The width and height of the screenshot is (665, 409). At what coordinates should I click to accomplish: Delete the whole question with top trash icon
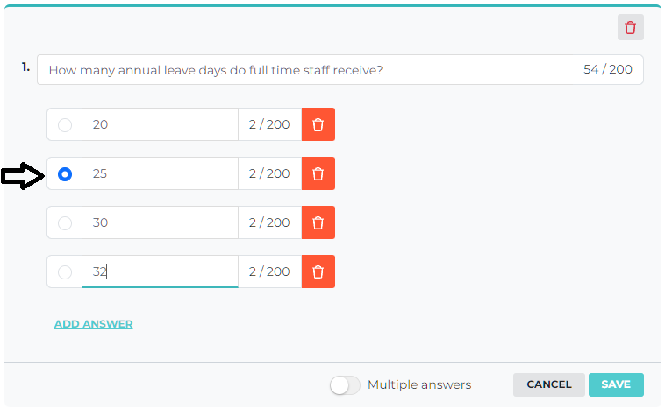point(630,27)
